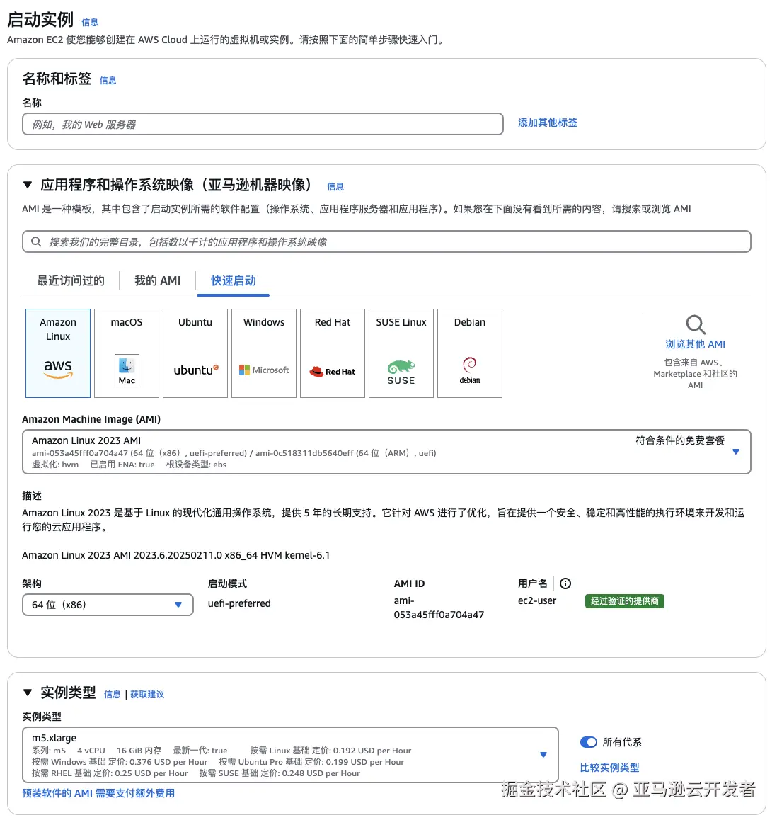Select the Amazon Linux AMI tile
Screen dimensions: 777x820
point(58,353)
